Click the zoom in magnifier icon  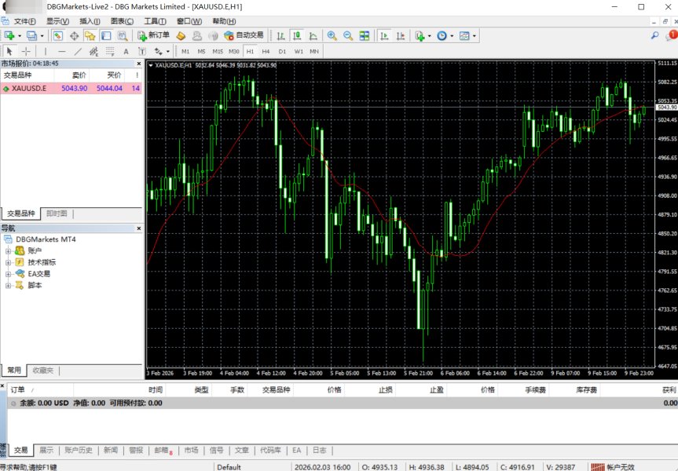pos(332,36)
